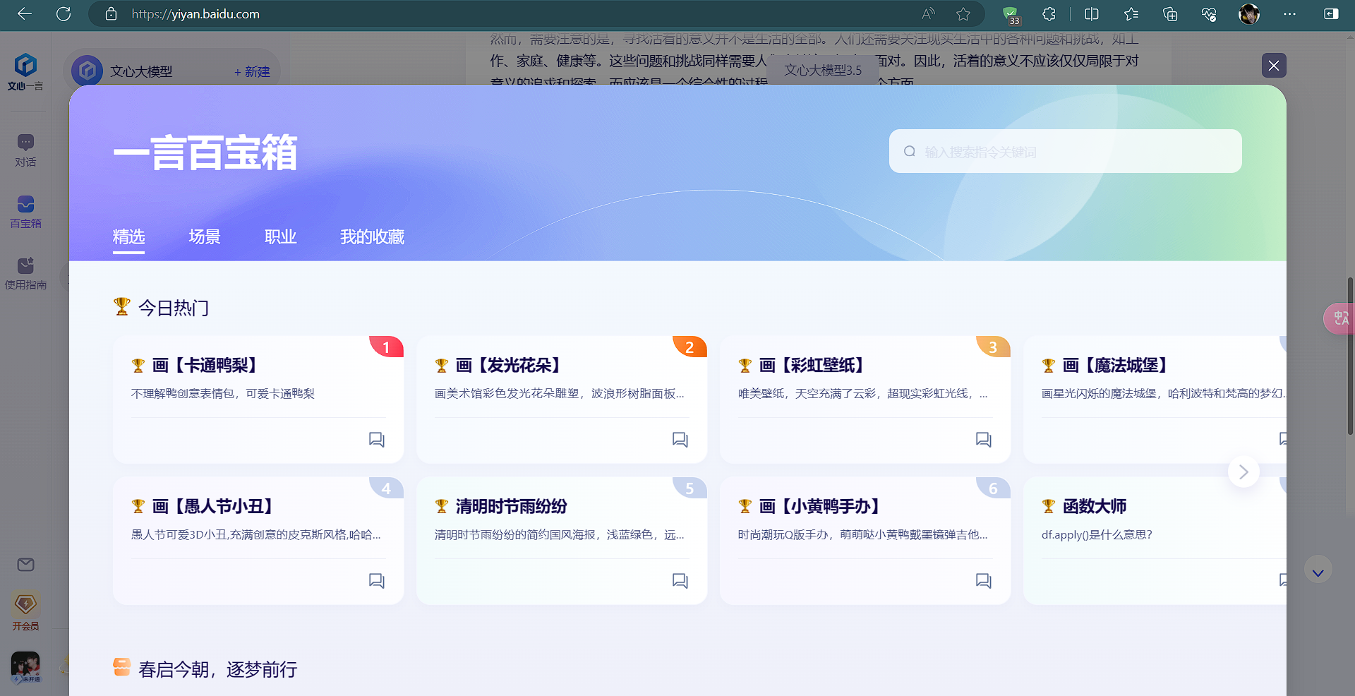Open the 我的收藏 tab

372,237
